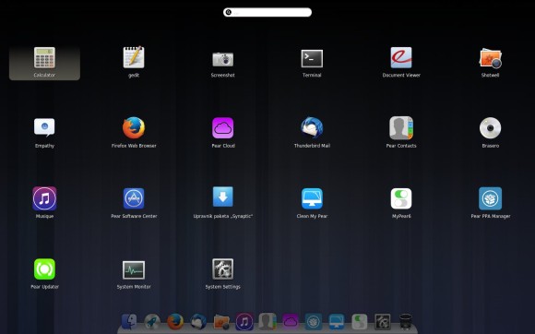This screenshot has height=334, width=535.
Task: Click the "Pear Software Center" label
Action: [x=134, y=216]
